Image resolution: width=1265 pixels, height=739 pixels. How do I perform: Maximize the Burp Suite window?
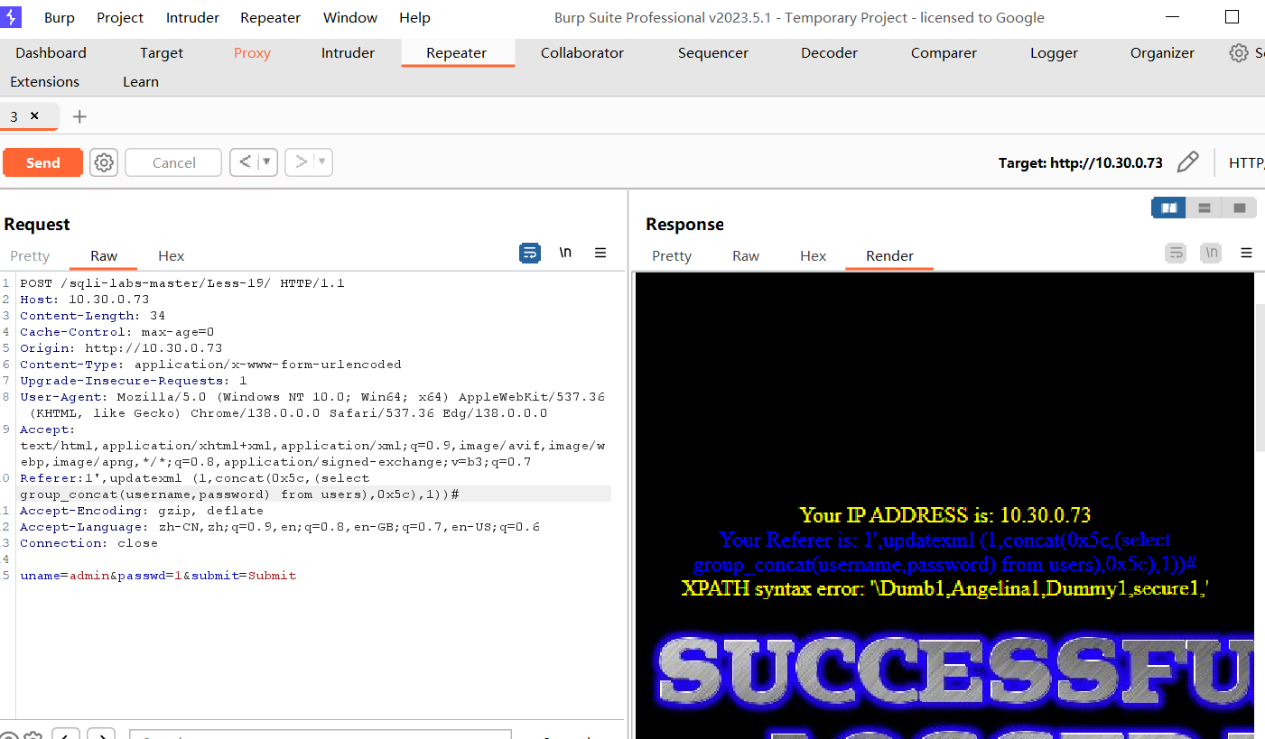click(x=1232, y=17)
